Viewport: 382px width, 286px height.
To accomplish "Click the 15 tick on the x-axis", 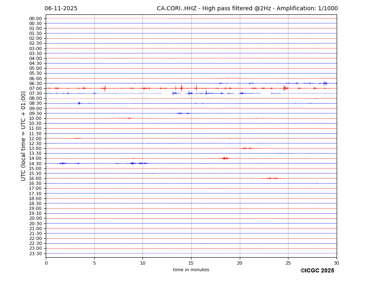I will click(x=191, y=263).
